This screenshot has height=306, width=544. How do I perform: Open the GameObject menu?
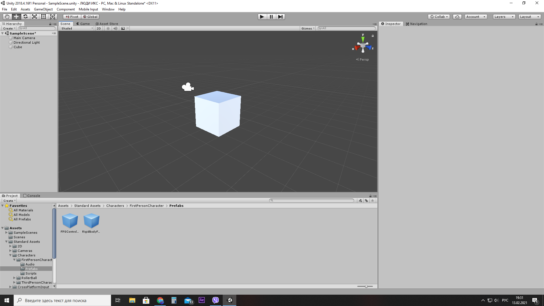pos(43,9)
